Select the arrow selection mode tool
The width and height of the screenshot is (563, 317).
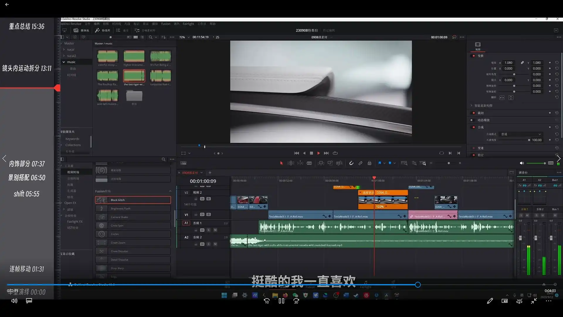(281, 163)
